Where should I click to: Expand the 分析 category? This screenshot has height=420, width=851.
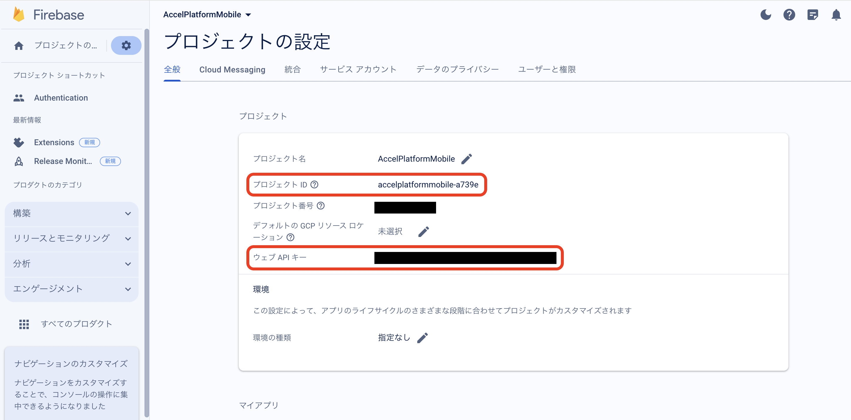click(71, 264)
